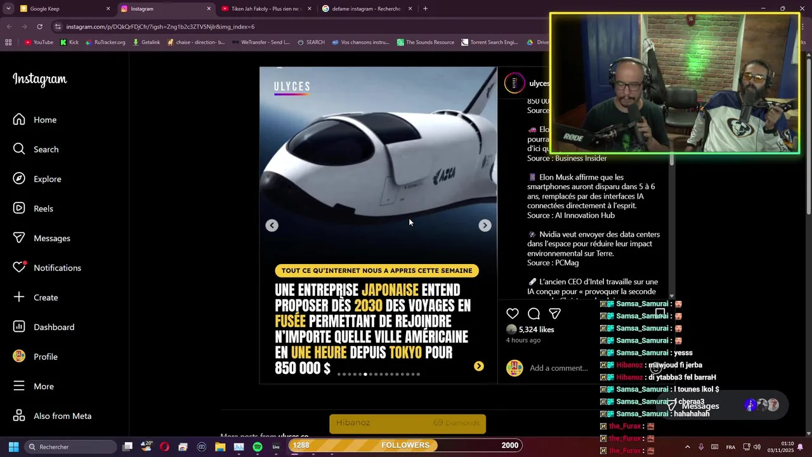
Task: Click the browser forward arrow
Action: [x=24, y=27]
